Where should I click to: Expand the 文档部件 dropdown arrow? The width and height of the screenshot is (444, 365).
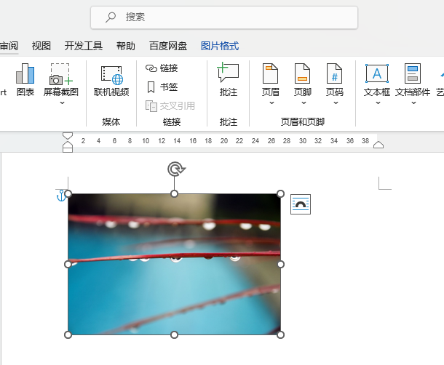413,103
